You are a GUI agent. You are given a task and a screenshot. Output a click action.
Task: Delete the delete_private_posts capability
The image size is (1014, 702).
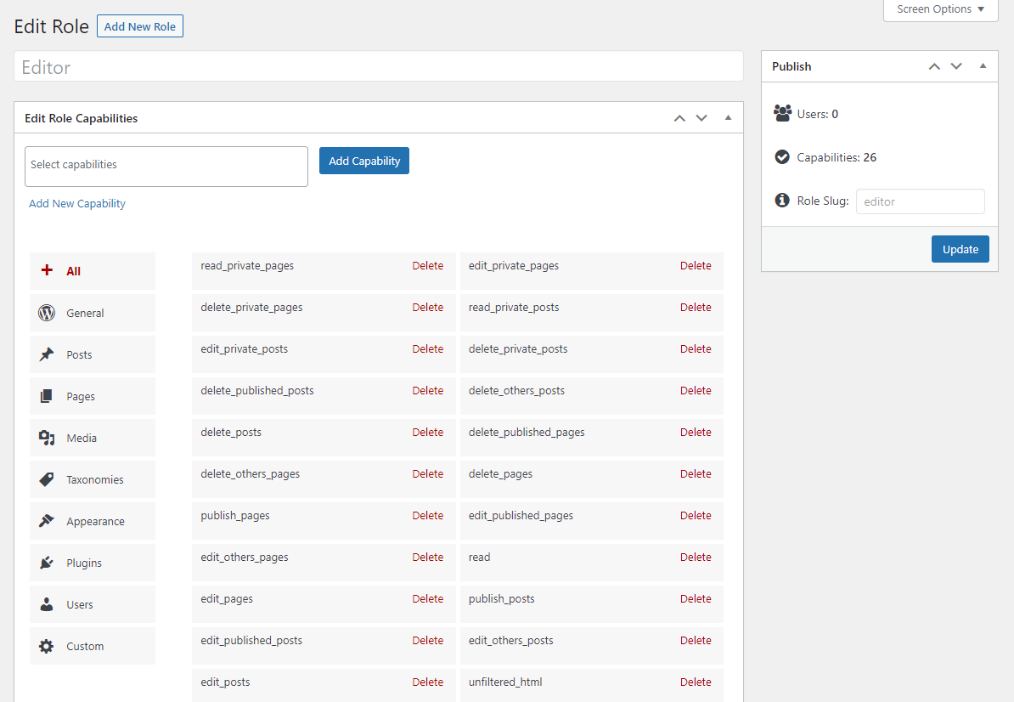coord(696,348)
